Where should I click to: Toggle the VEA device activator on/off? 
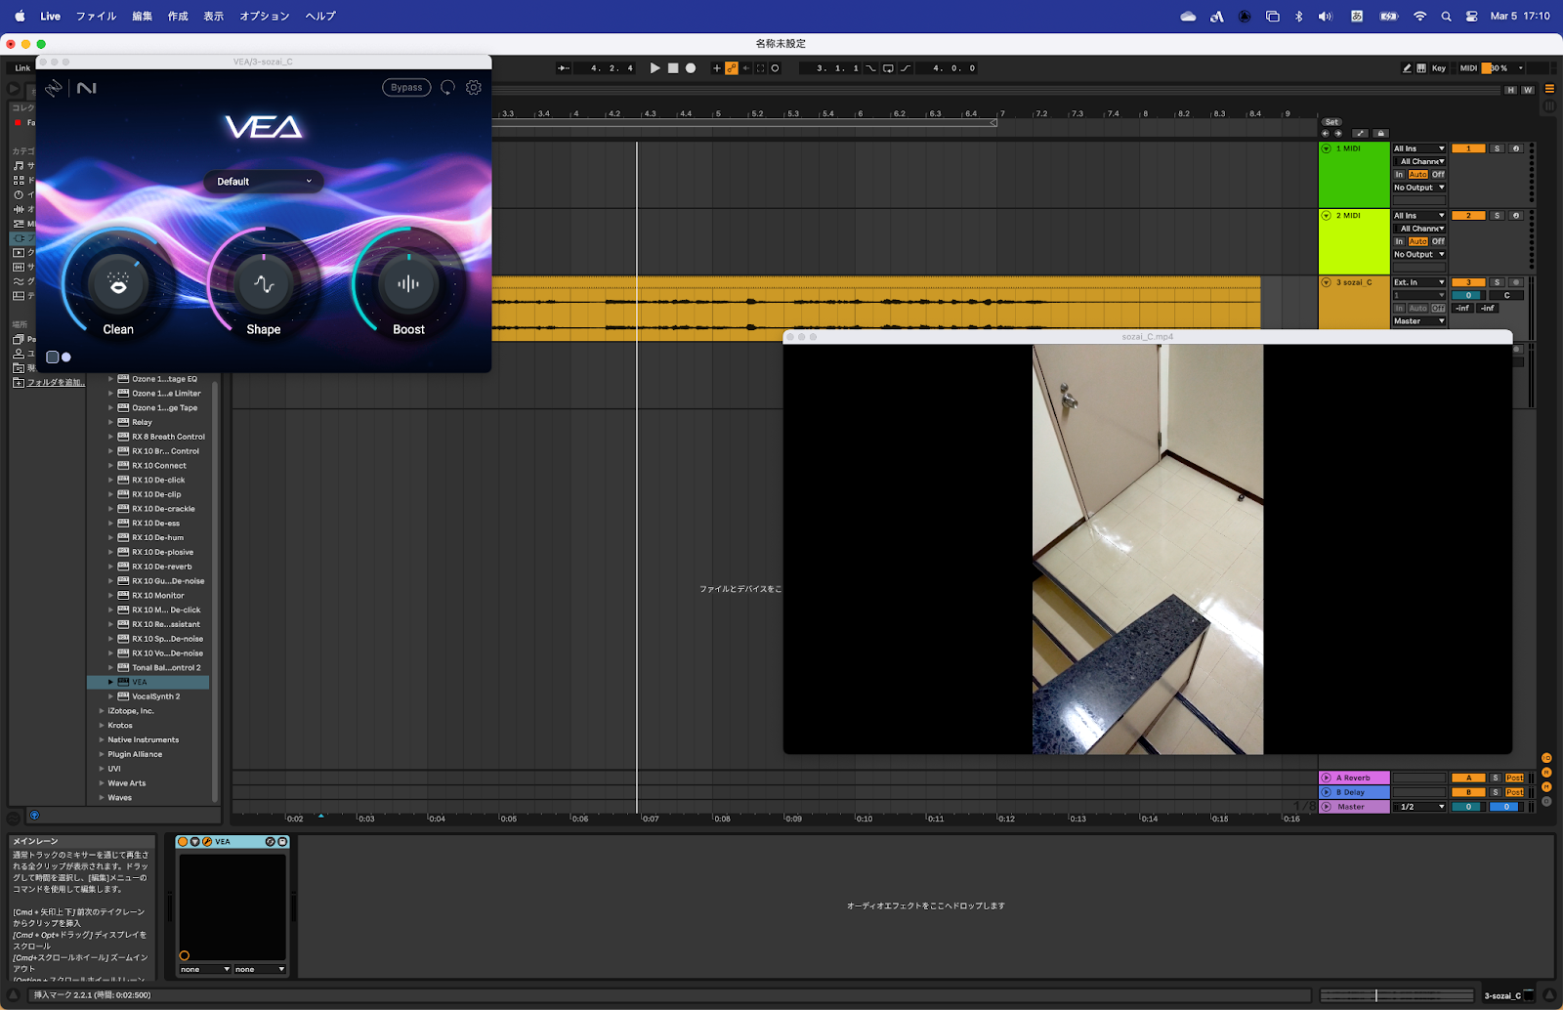[x=183, y=842]
